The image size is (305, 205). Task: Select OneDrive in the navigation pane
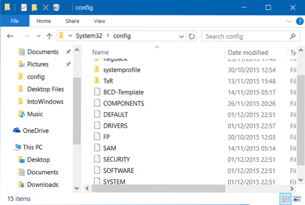point(35,130)
